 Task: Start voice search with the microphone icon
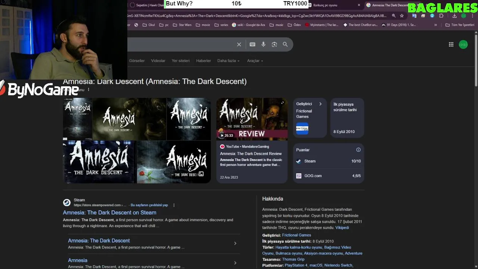263,44
